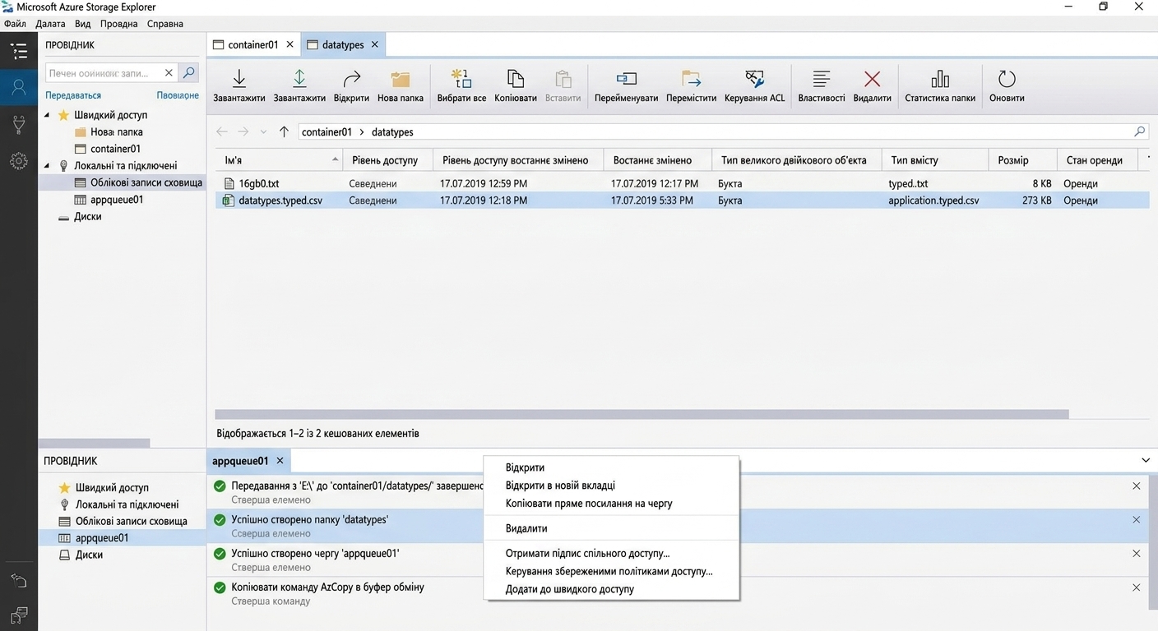Screen dimensions: 1158x631
Task: Dismiss the 'Успішно створено чергу appqueue01' activity
Action: (1137, 554)
